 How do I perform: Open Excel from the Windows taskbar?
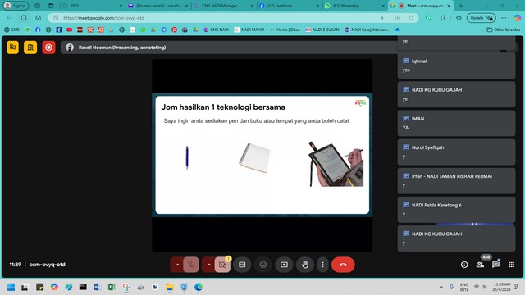[112, 287]
